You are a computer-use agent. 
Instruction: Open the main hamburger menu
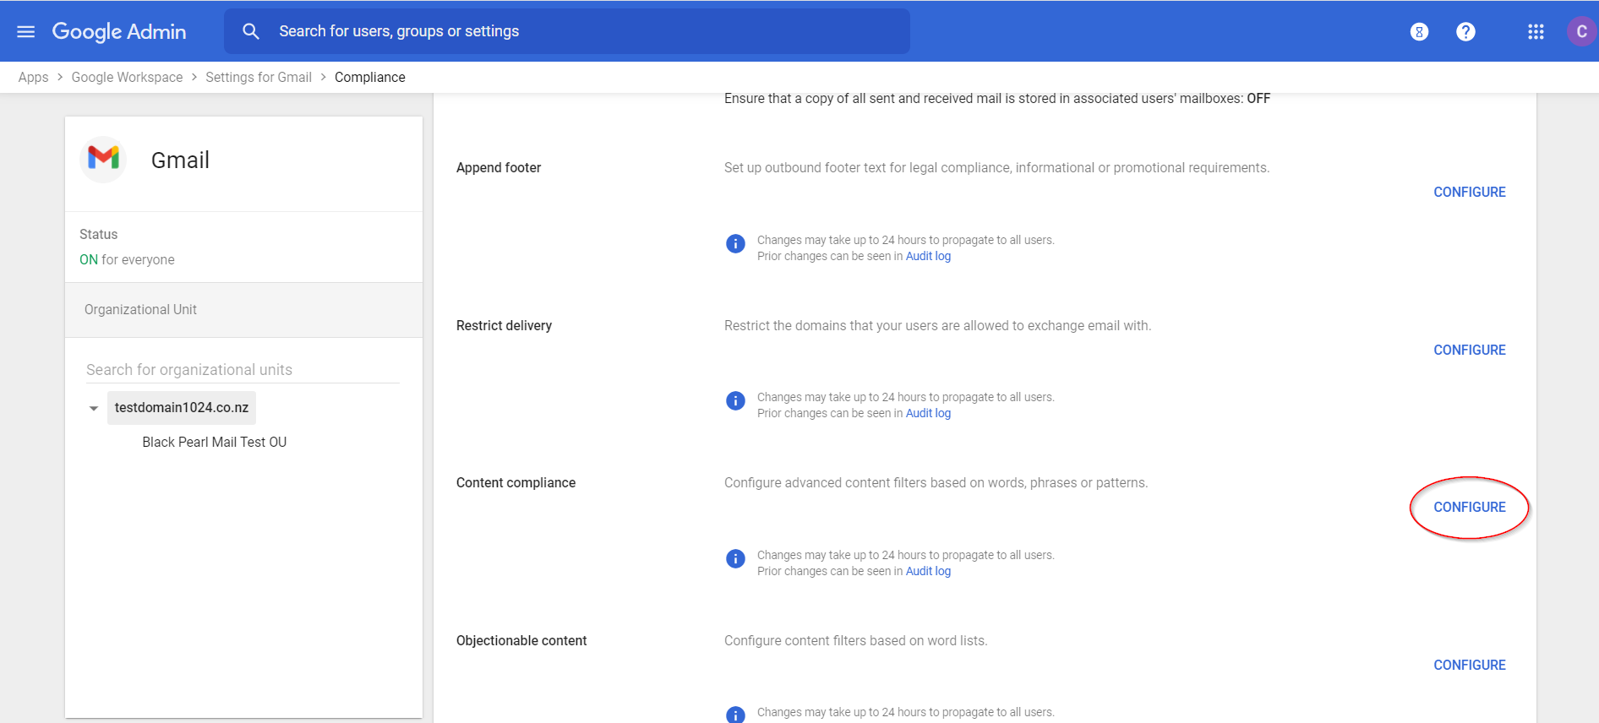(x=26, y=31)
